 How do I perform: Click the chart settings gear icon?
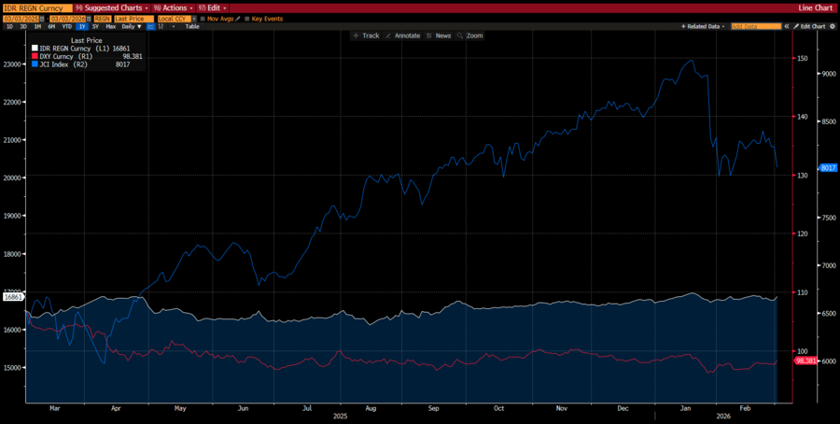833,26
